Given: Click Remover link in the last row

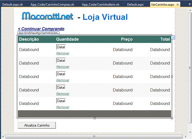Looking at the screenshot, I should coord(63,107).
